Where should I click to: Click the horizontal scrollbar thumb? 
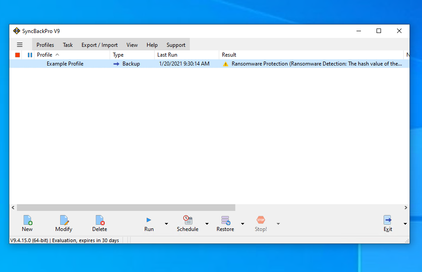[126, 208]
